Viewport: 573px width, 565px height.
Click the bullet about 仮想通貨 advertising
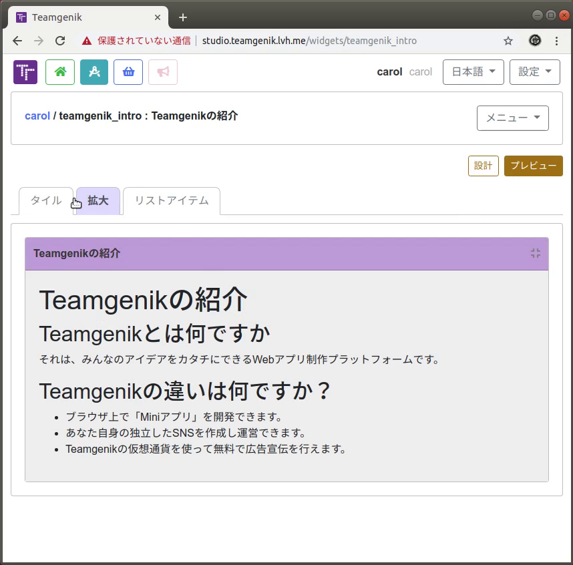click(x=206, y=449)
